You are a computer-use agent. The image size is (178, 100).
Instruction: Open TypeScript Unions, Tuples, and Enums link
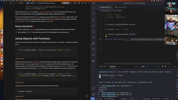50,14
